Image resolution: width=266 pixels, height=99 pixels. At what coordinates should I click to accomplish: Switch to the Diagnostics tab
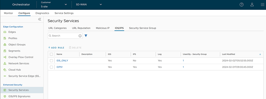pyautogui.click(x=42, y=13)
